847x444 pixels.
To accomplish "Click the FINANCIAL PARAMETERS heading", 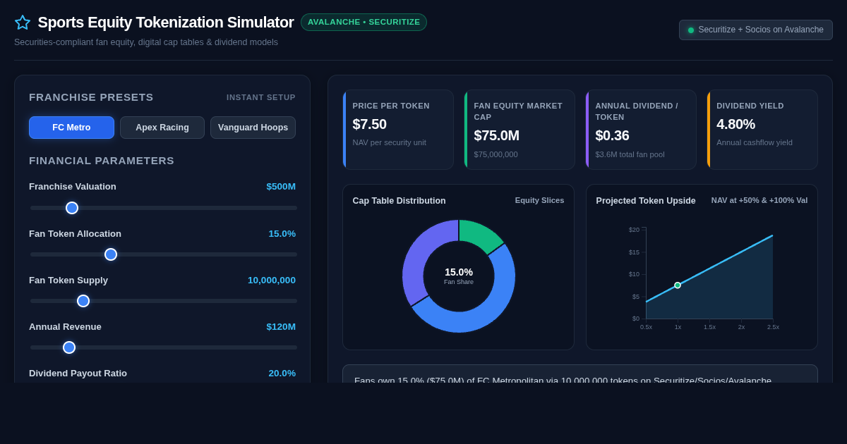I will coord(102,161).
